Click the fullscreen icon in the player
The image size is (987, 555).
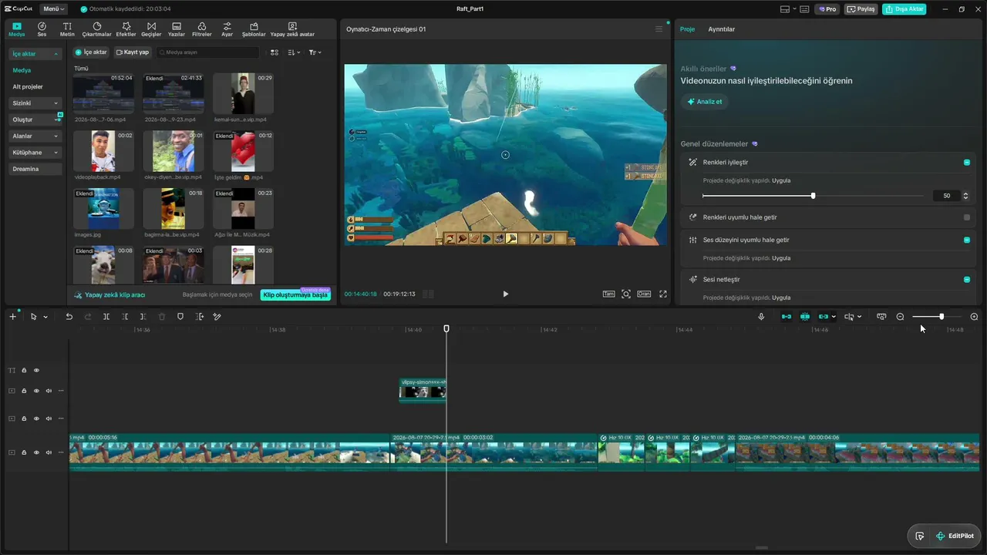coord(663,294)
